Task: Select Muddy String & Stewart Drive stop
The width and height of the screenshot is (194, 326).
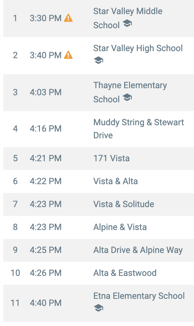Action: point(139,129)
